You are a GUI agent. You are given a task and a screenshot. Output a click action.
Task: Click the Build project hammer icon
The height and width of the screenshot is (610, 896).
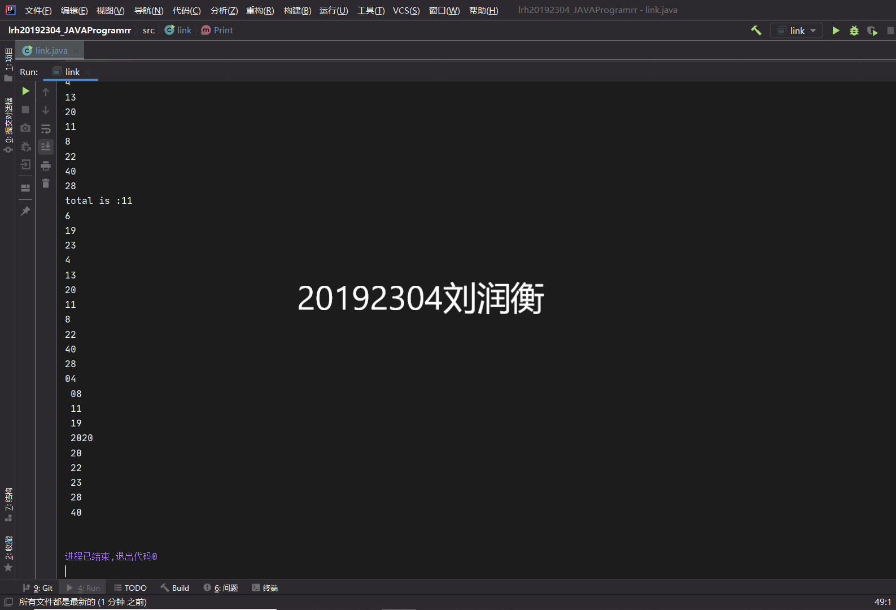(756, 30)
